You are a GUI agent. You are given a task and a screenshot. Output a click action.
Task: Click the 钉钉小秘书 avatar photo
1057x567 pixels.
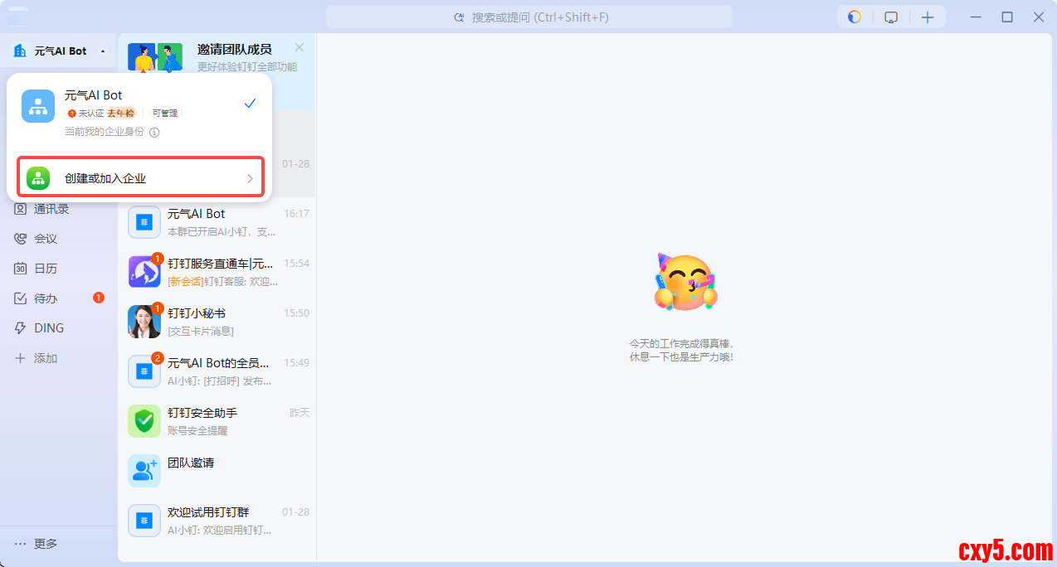tap(144, 322)
